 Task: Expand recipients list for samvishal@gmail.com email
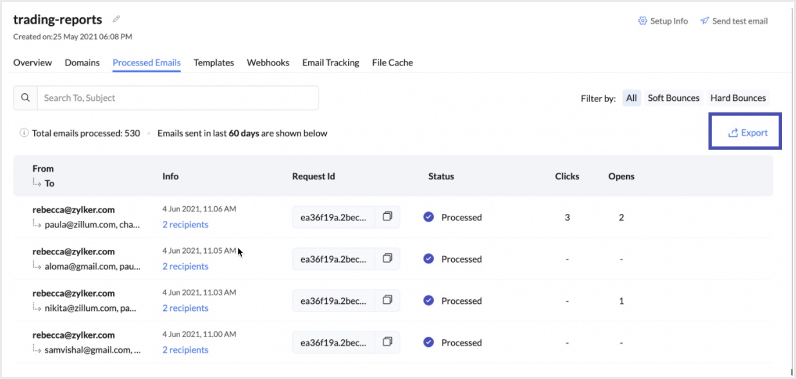185,349
